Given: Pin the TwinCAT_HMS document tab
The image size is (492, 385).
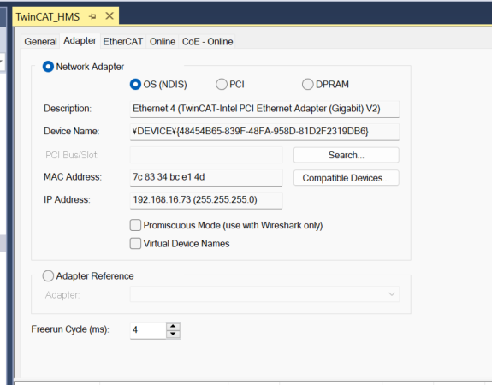Looking at the screenshot, I should coord(92,16).
